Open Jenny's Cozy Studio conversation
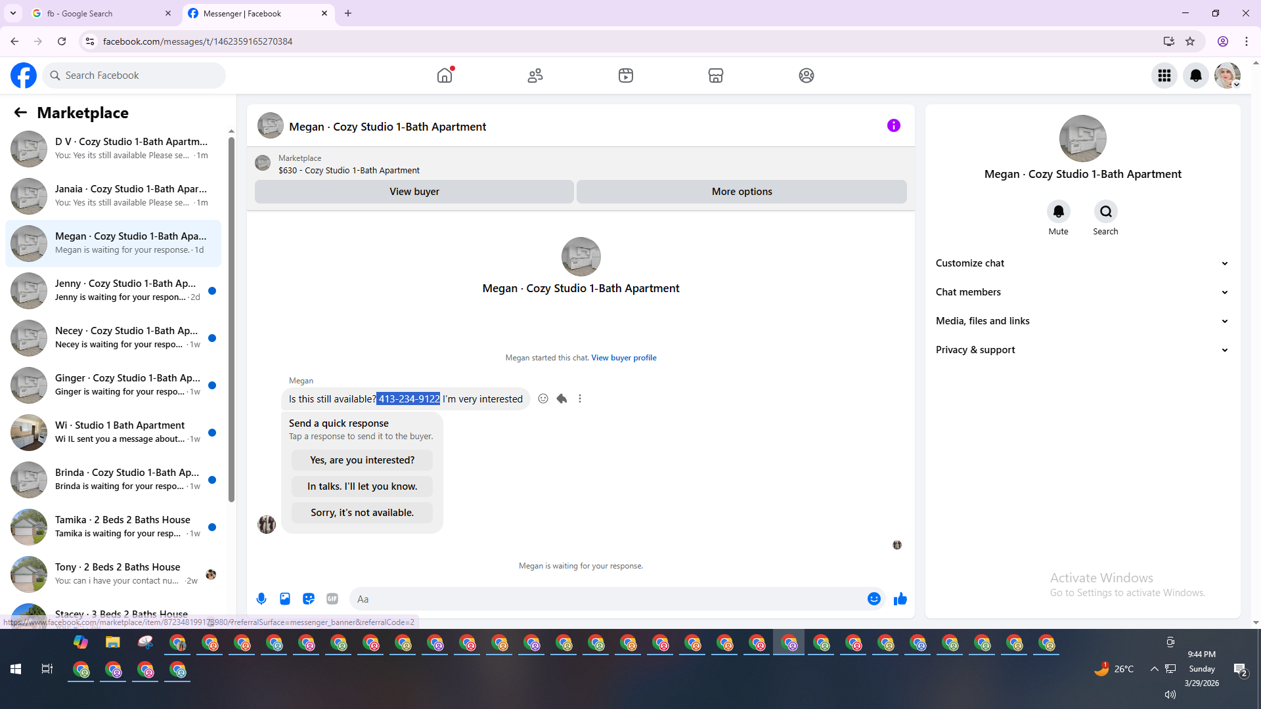 click(114, 290)
